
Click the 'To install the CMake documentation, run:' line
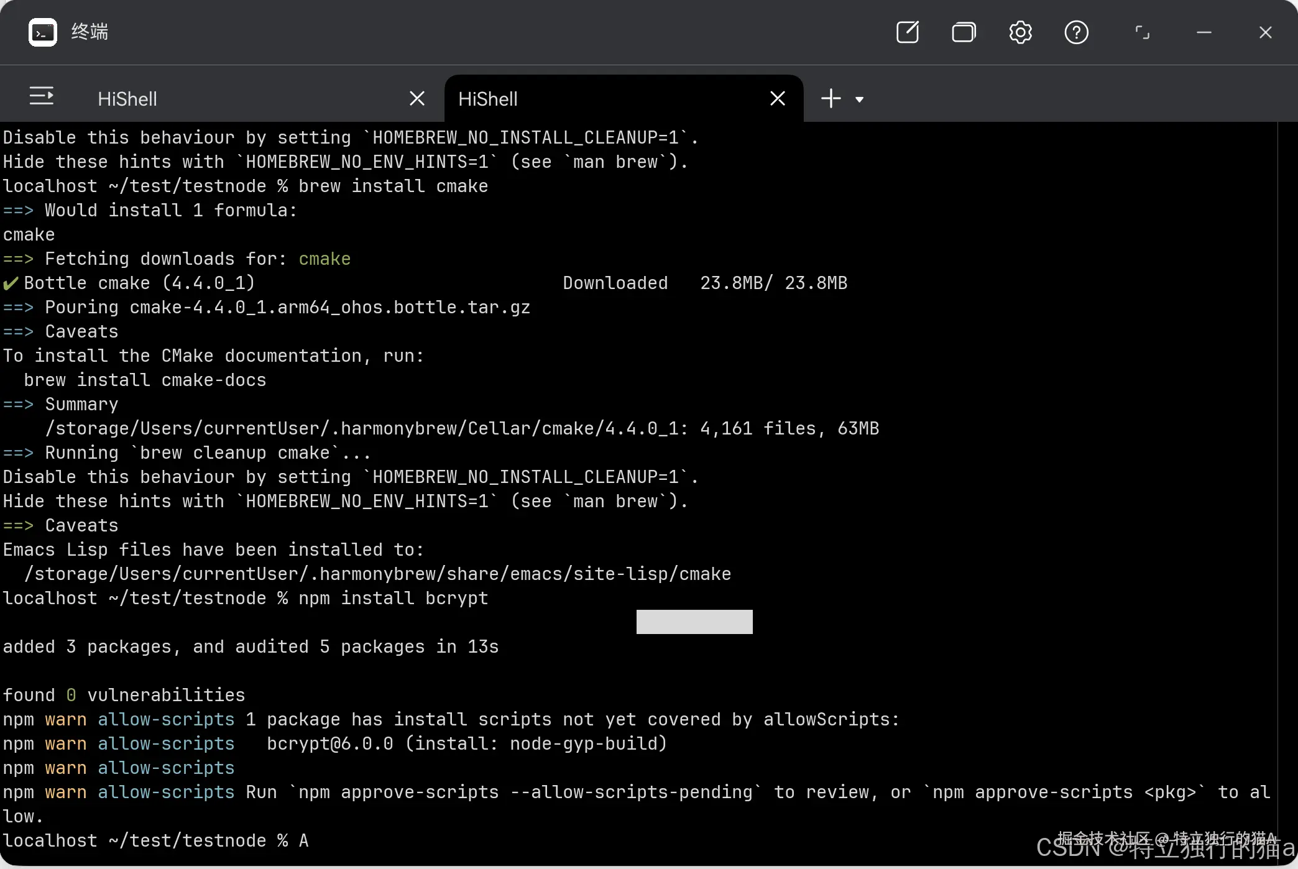click(x=213, y=356)
